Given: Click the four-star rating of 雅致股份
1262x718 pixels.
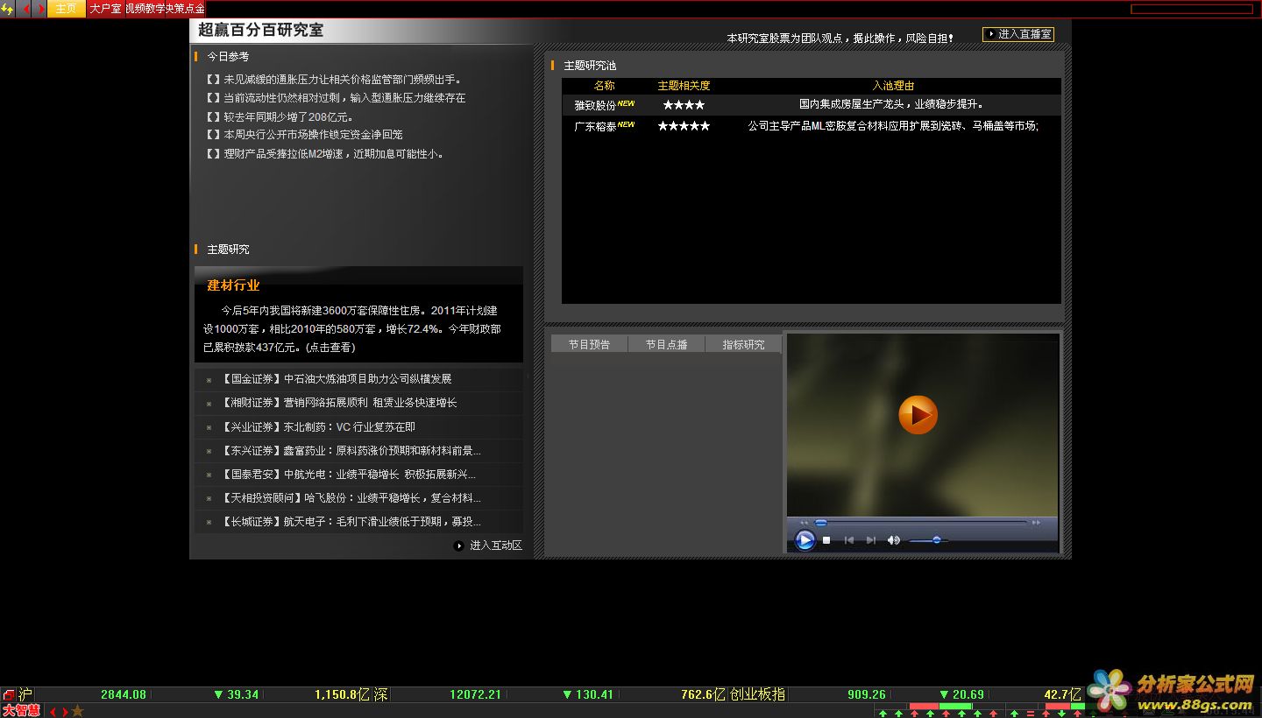Looking at the screenshot, I should (x=684, y=105).
